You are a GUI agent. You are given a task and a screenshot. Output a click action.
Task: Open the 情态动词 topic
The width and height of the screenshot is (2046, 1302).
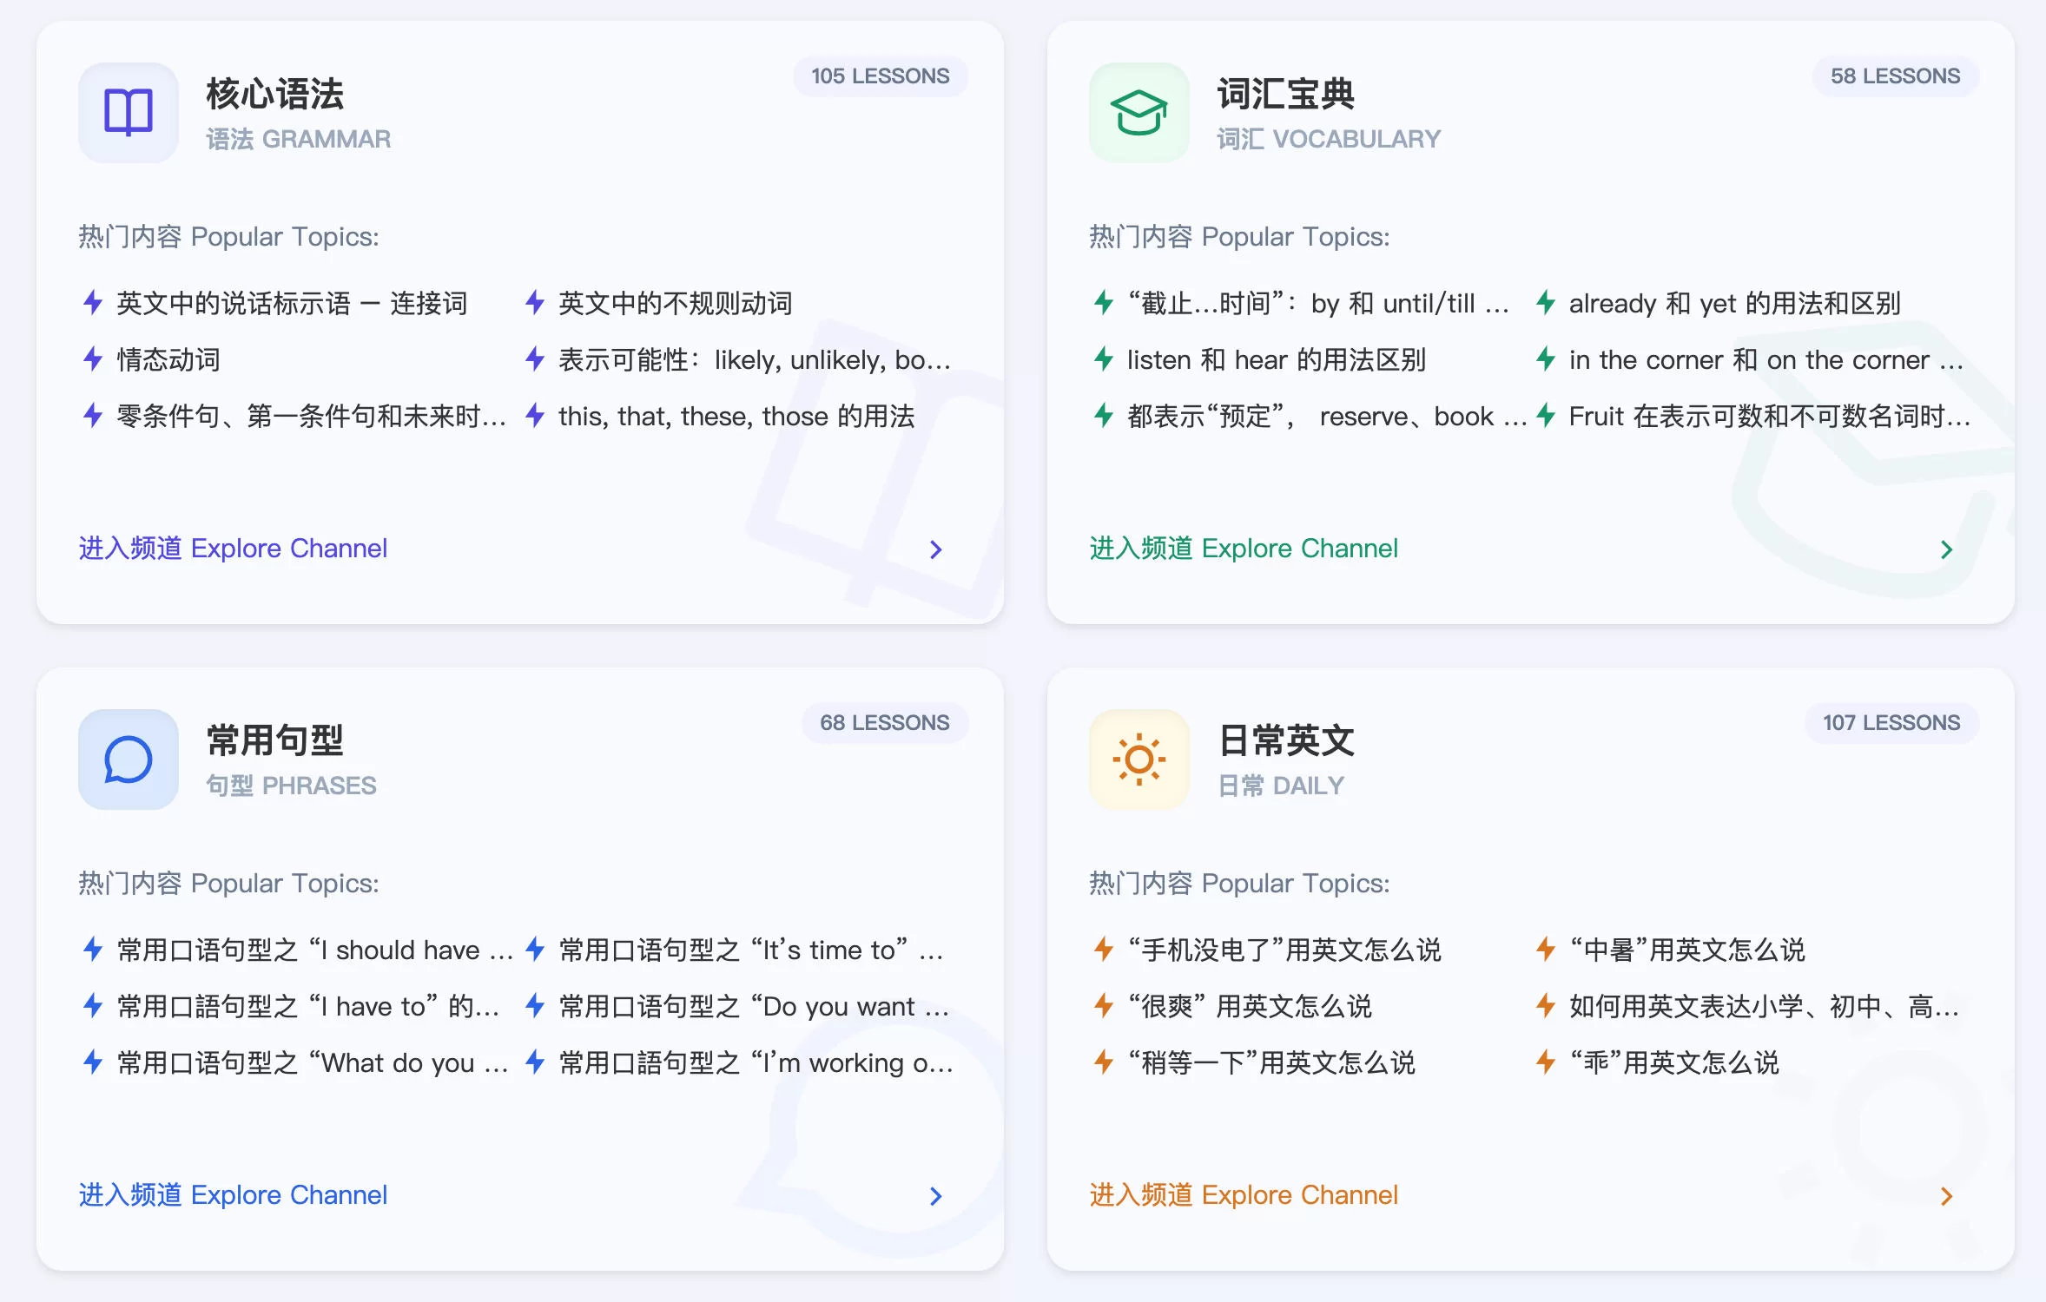click(168, 360)
